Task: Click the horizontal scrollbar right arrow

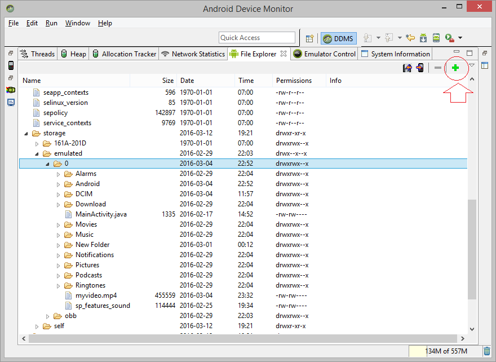Action: (463, 338)
